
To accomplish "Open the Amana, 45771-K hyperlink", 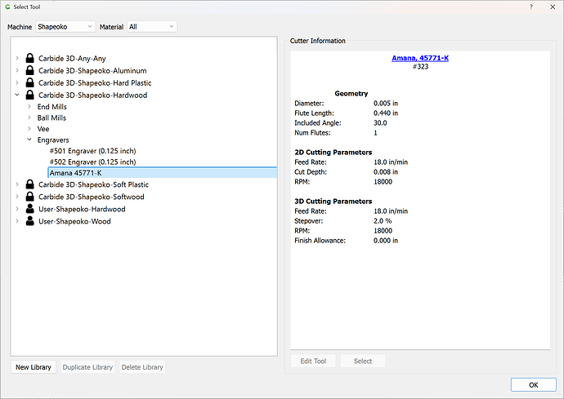I will point(421,57).
